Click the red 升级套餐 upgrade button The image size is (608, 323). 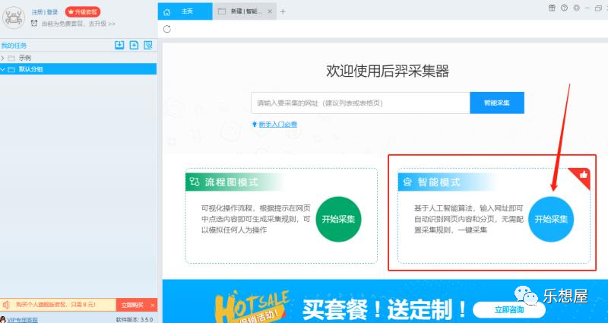(83, 12)
